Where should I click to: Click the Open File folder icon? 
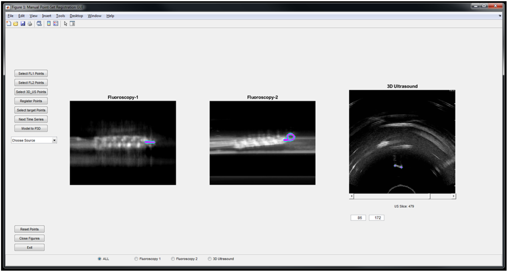pos(16,24)
